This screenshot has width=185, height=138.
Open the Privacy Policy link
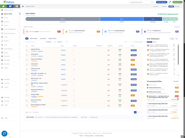click(89, 136)
